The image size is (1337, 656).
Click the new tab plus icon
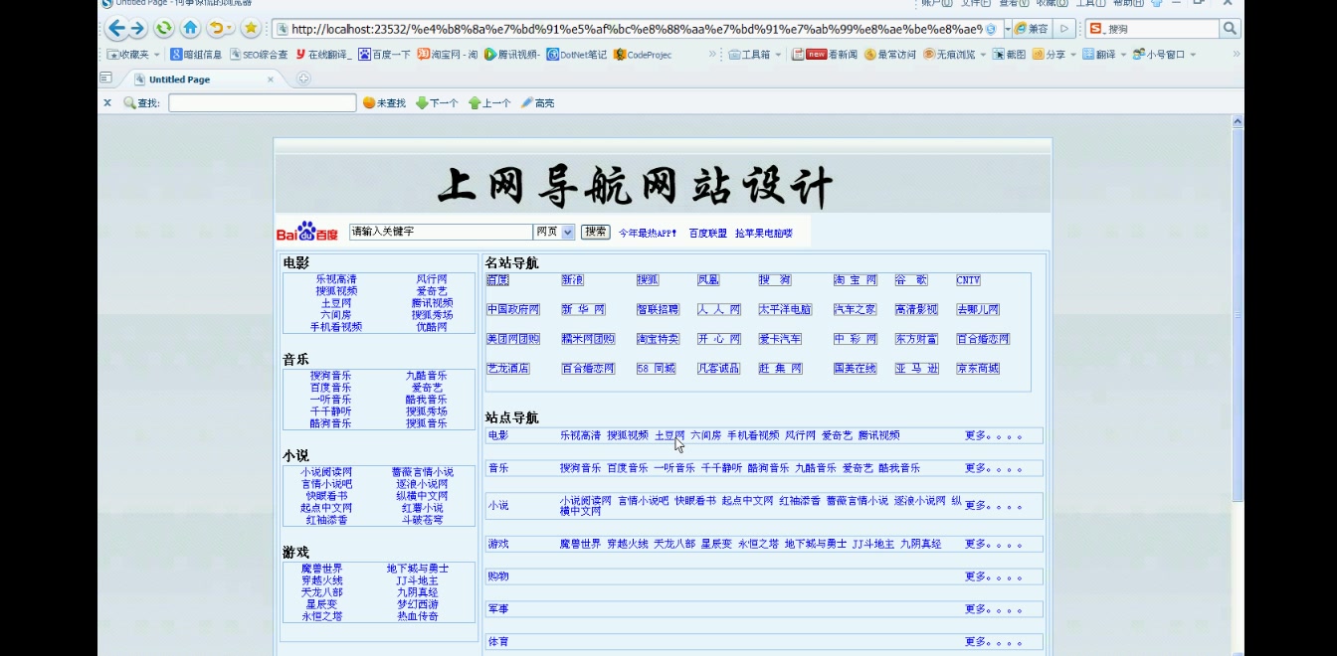coord(303,79)
